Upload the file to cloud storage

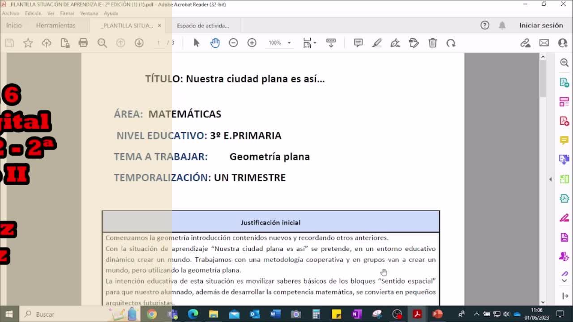(x=47, y=43)
